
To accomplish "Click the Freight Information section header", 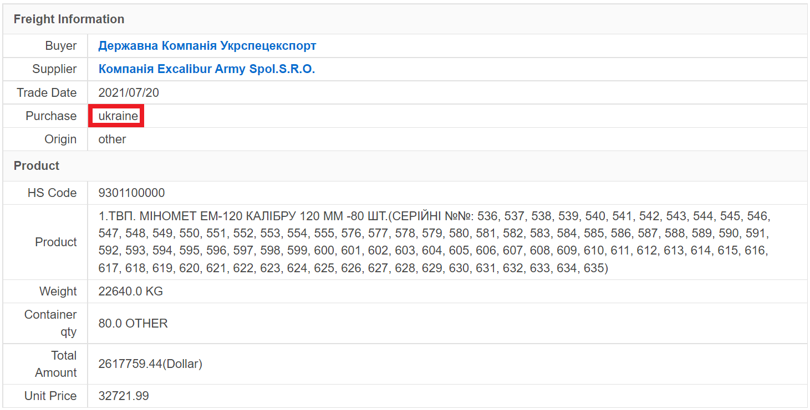I will pyautogui.click(x=69, y=19).
